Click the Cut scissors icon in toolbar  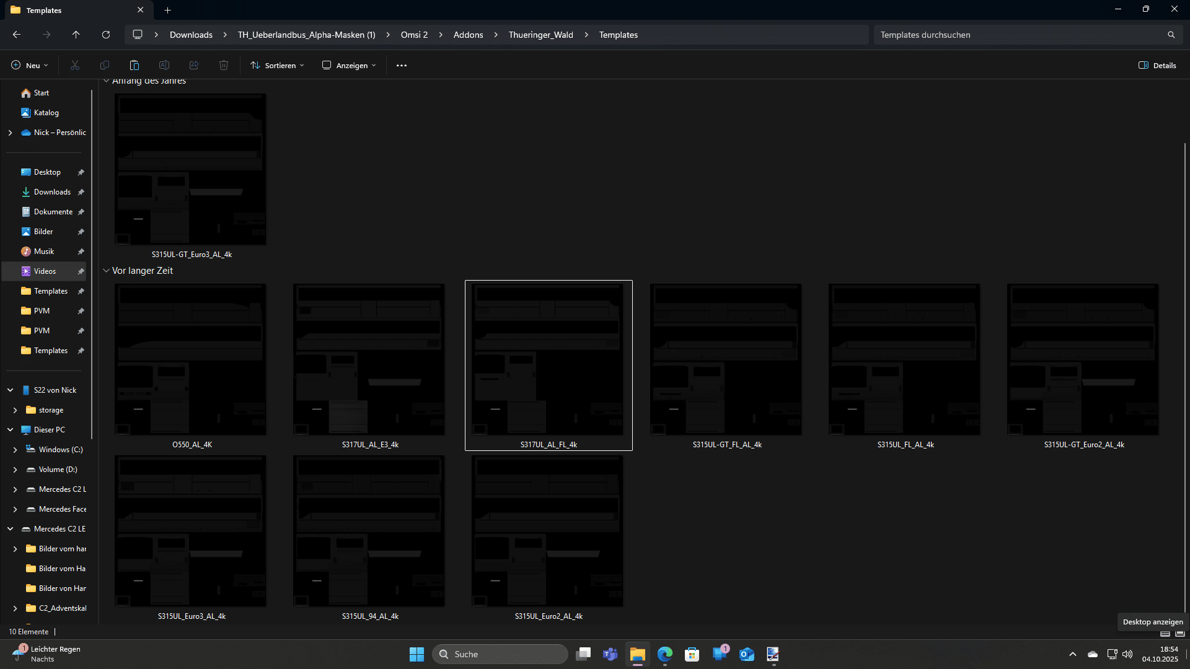click(x=75, y=65)
